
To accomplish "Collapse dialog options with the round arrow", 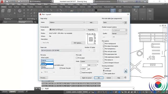I will (x=125, y=78).
